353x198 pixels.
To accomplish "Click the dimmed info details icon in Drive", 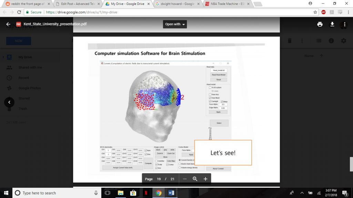I will [x=331, y=41].
